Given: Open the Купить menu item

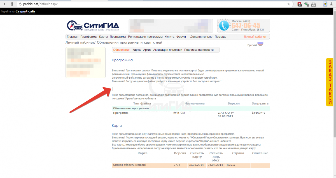Looking at the screenshot, I should (x=169, y=37).
